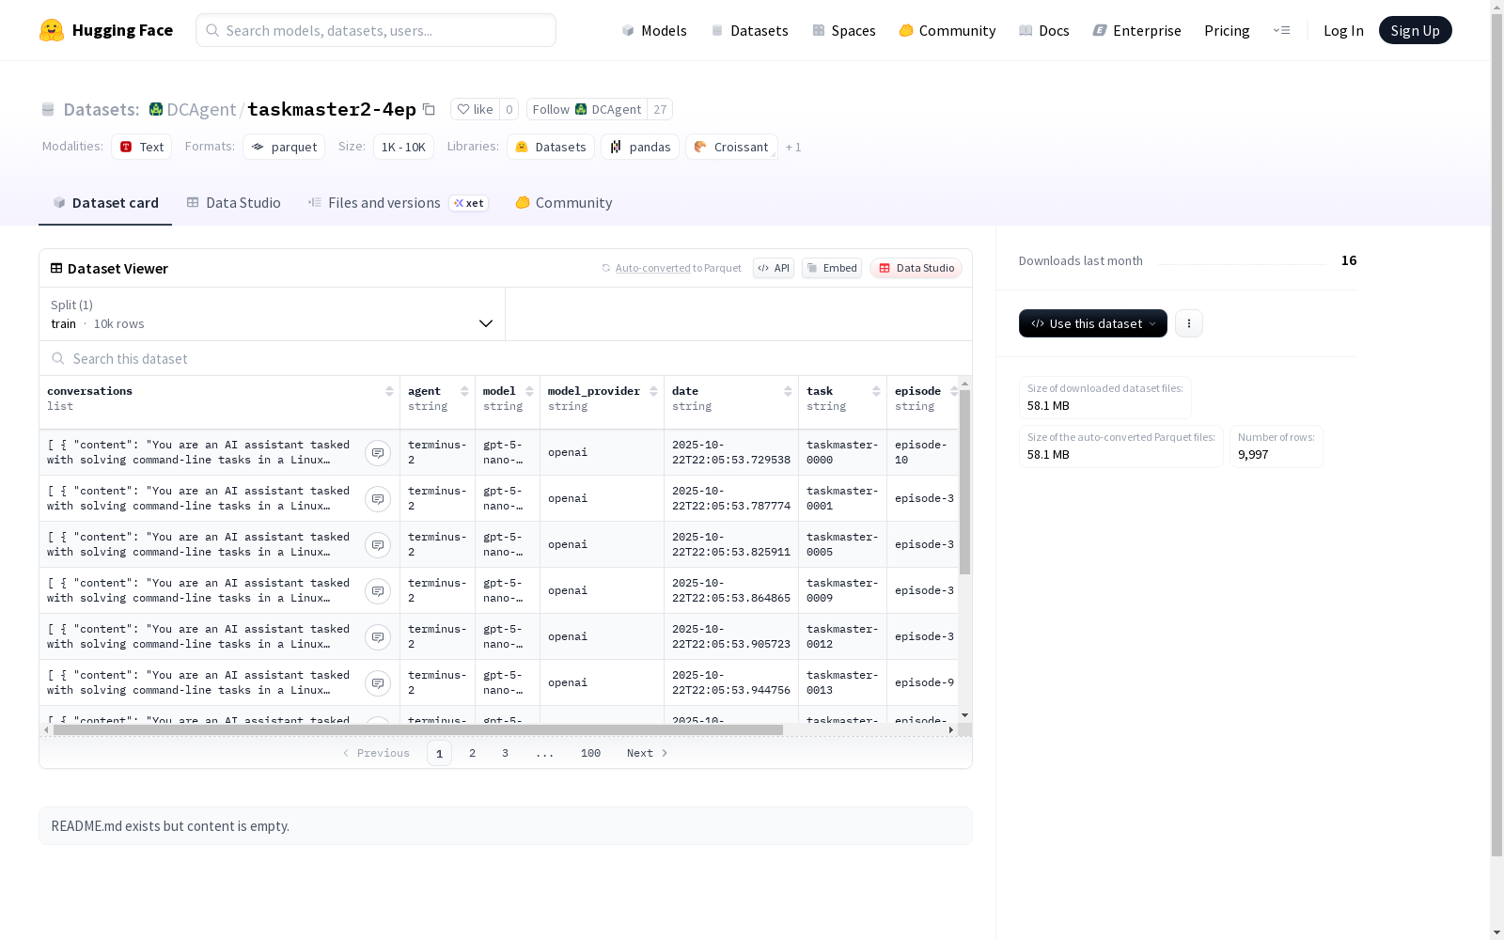Viewport: 1504px width, 940px height.
Task: Jump to page 2 of the table
Action: (x=472, y=753)
